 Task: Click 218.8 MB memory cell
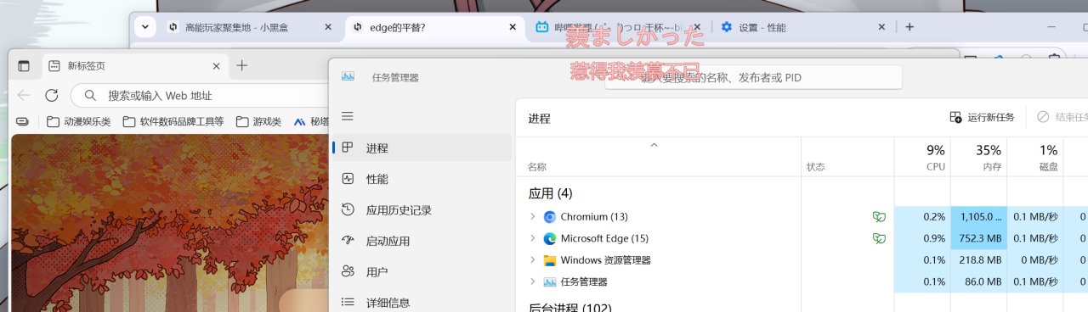[x=978, y=260]
